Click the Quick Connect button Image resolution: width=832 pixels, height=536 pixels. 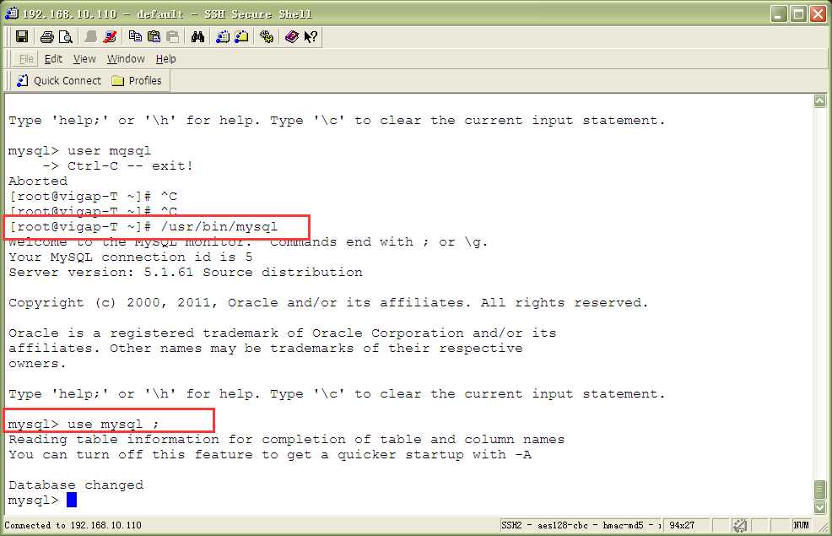coord(59,81)
